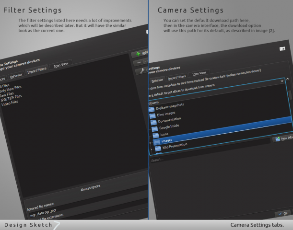
Task: Open the Behavior tab in right dialog
Action: (157, 80)
